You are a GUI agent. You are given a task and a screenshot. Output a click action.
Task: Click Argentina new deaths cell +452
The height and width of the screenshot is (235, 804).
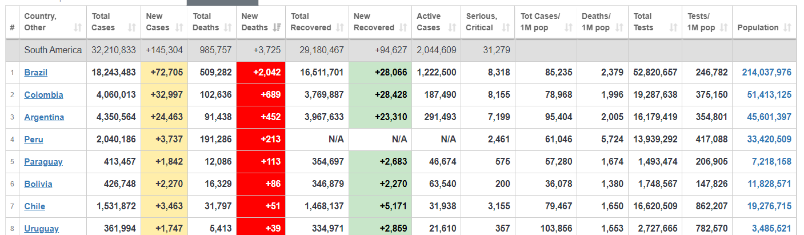pos(261,117)
